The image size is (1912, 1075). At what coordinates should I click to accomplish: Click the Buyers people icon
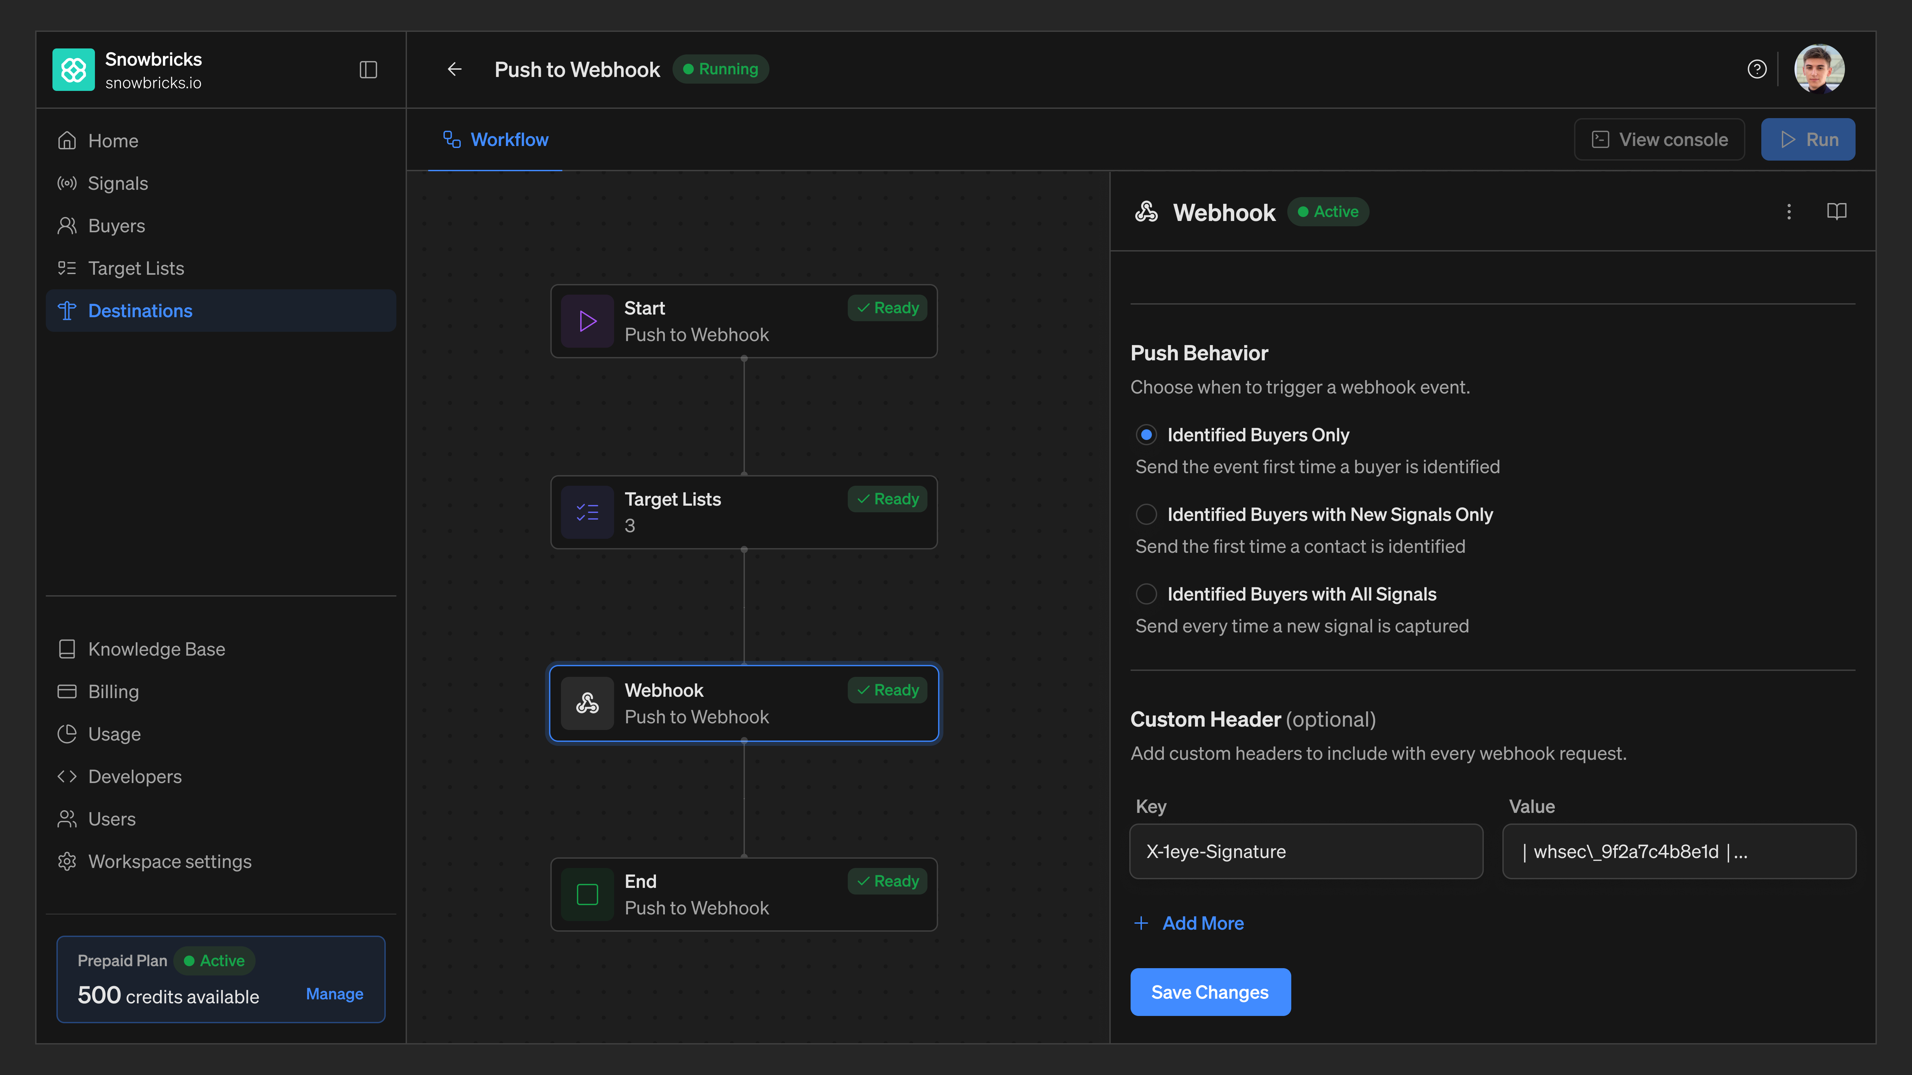tap(67, 226)
